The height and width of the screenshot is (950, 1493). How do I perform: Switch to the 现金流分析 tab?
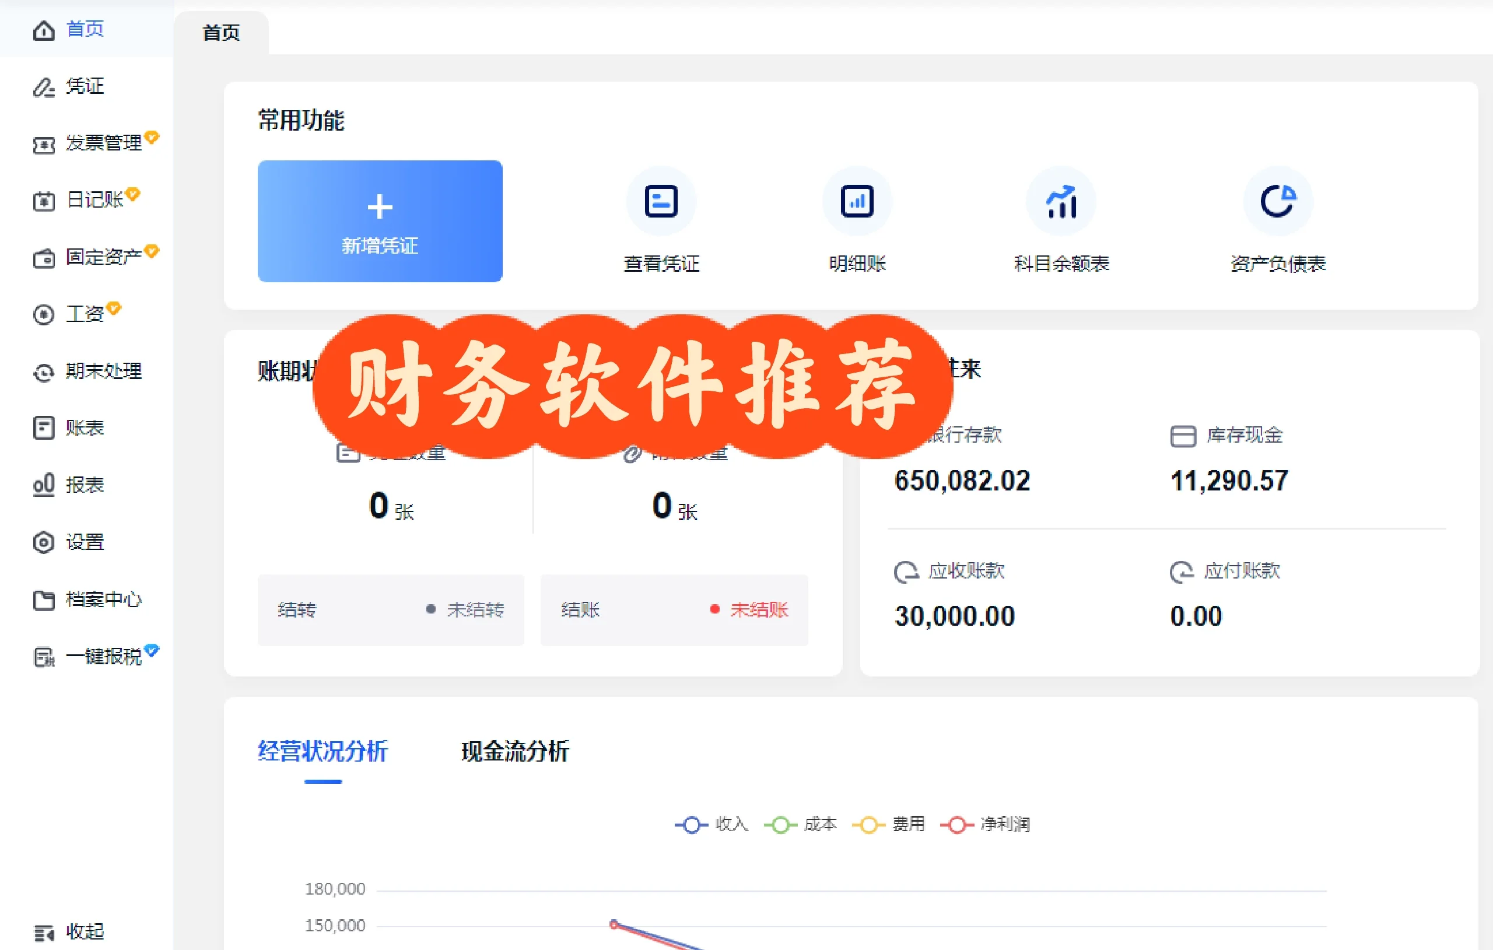point(516,752)
